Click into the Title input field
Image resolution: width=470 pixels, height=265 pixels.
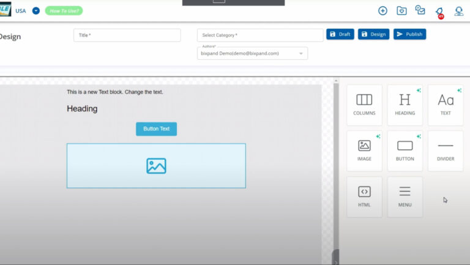pos(127,35)
